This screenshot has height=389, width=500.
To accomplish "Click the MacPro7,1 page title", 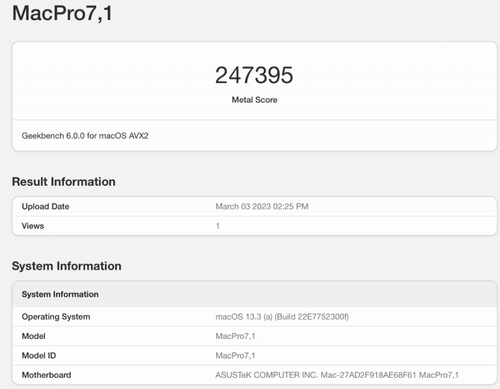I will [x=62, y=14].
